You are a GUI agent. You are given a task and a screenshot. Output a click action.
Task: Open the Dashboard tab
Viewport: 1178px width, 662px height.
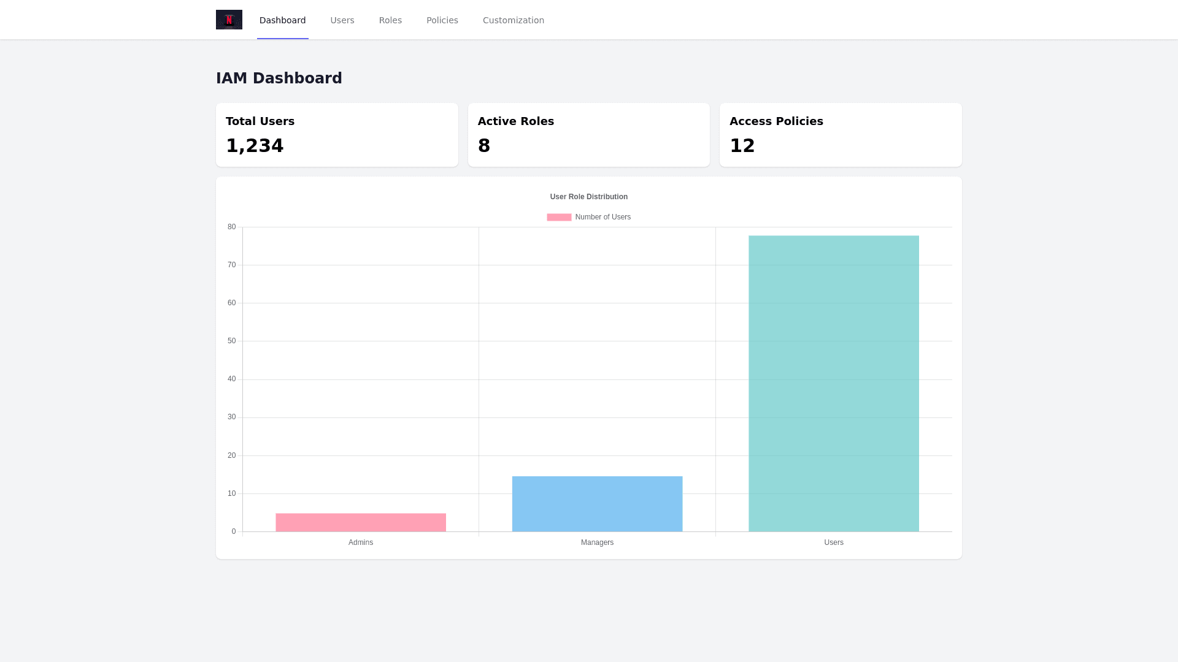(x=282, y=20)
